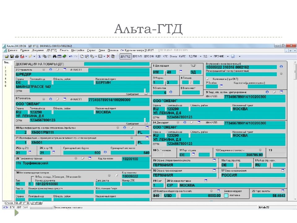
Task: Click the blue info icon in 8 Получатель header
Action: (x=50, y=99)
